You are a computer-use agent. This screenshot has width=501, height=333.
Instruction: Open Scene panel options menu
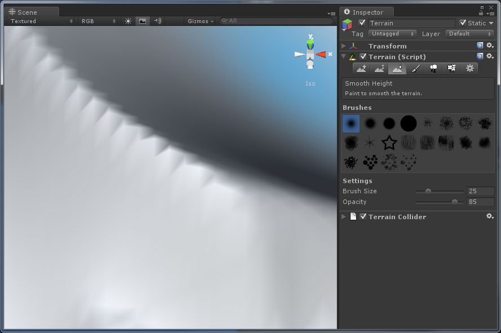(x=331, y=14)
